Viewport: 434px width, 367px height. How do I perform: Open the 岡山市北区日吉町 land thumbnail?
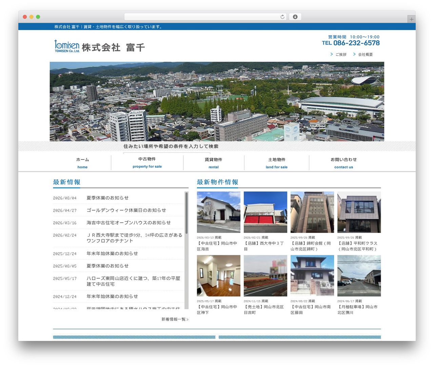coord(265,276)
